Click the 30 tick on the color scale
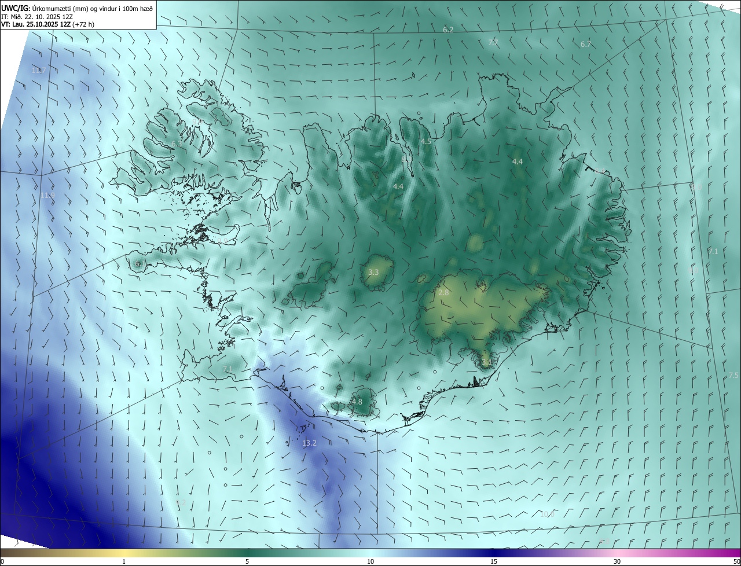Screen dimensions: 741x566 [617, 561]
